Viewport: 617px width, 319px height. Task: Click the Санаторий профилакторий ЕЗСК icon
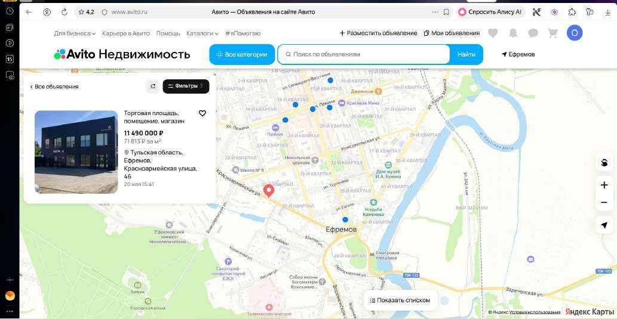click(x=228, y=261)
